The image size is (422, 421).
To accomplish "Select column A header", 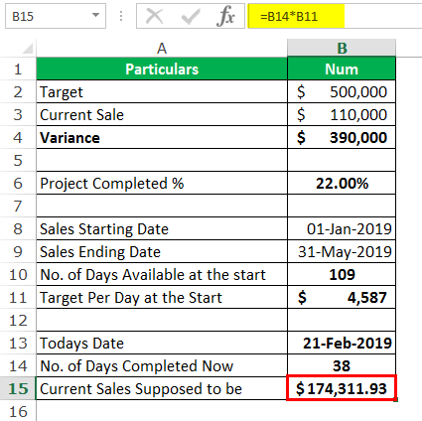I will click(162, 49).
